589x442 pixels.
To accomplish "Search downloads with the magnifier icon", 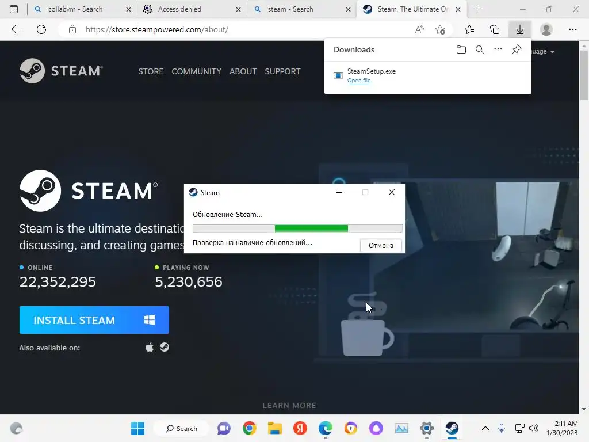I will [x=480, y=49].
